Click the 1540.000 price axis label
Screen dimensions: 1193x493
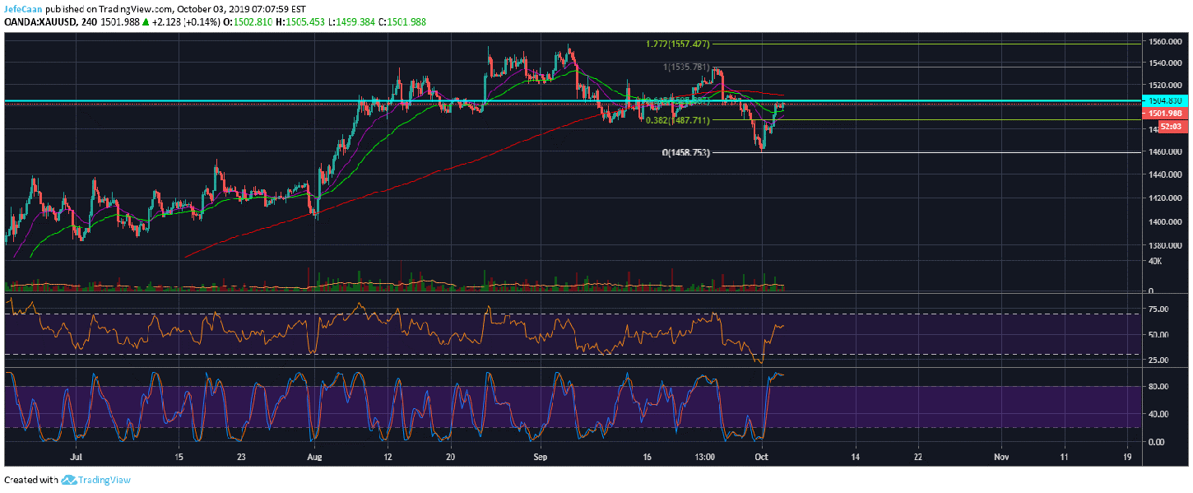click(1165, 63)
